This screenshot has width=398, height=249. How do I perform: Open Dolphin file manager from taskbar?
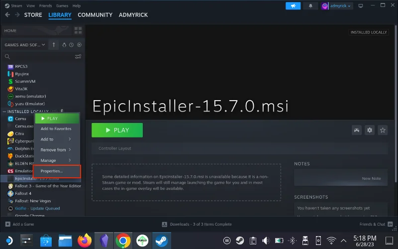click(x=65, y=241)
